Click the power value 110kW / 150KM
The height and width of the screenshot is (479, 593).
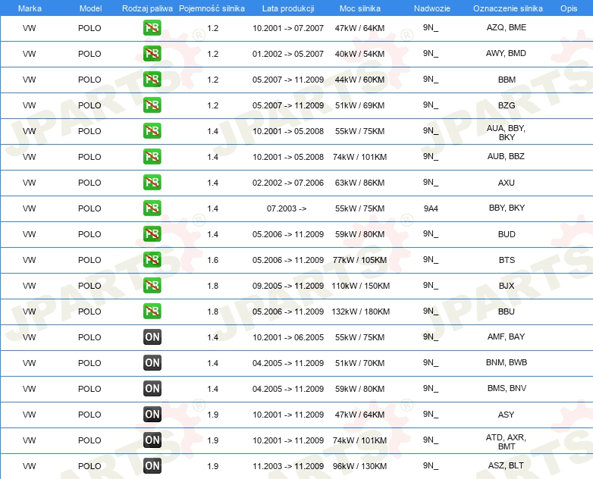360,286
